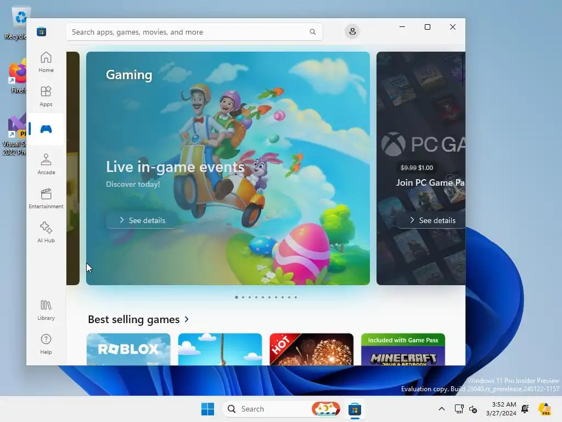Select the fifth carousel page dot
The width and height of the screenshot is (562, 422).
coord(263,297)
